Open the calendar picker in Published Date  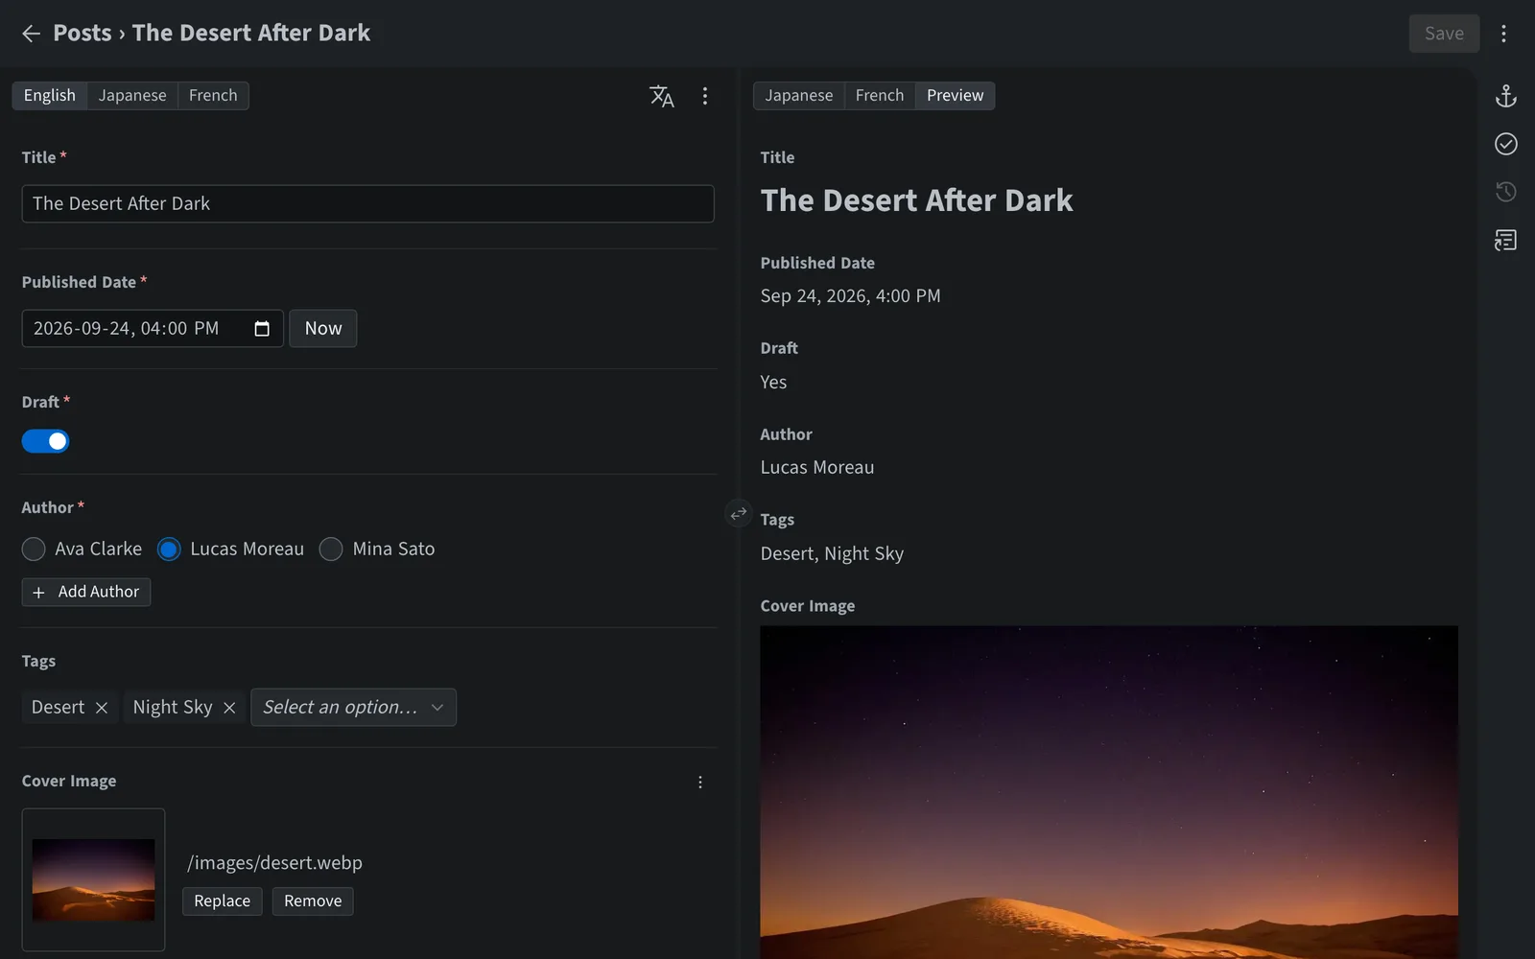262,329
